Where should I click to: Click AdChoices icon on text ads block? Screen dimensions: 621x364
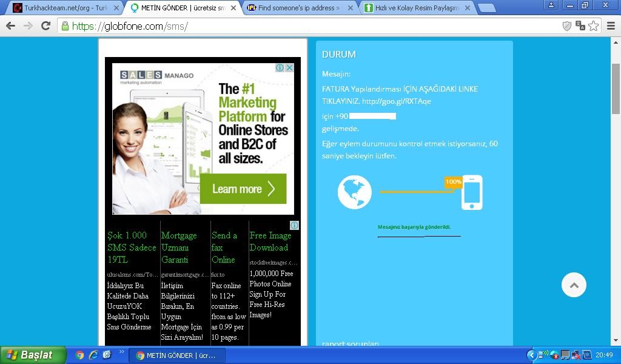coord(294,225)
